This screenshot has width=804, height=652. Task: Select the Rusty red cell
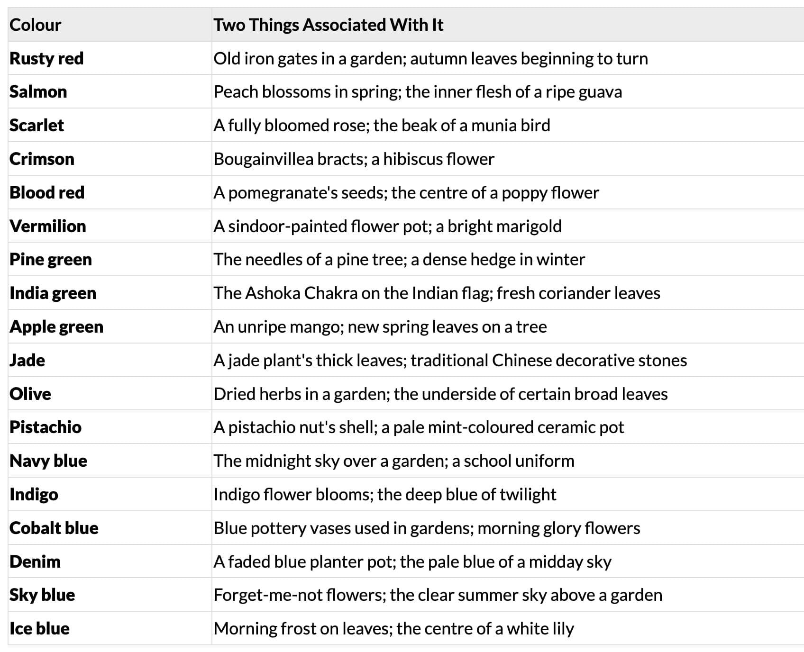click(x=46, y=58)
